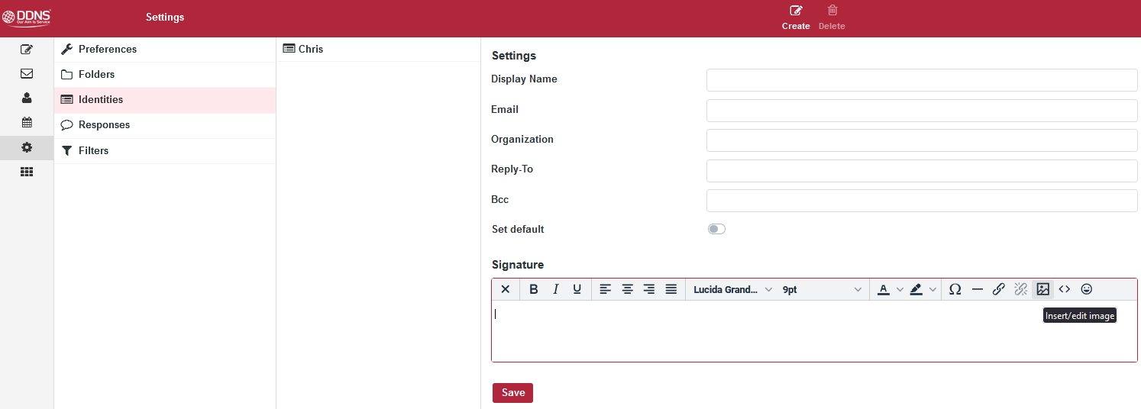Screen dimensions: 1141x409
Task: Open source code view icon
Action: [x=1064, y=289]
